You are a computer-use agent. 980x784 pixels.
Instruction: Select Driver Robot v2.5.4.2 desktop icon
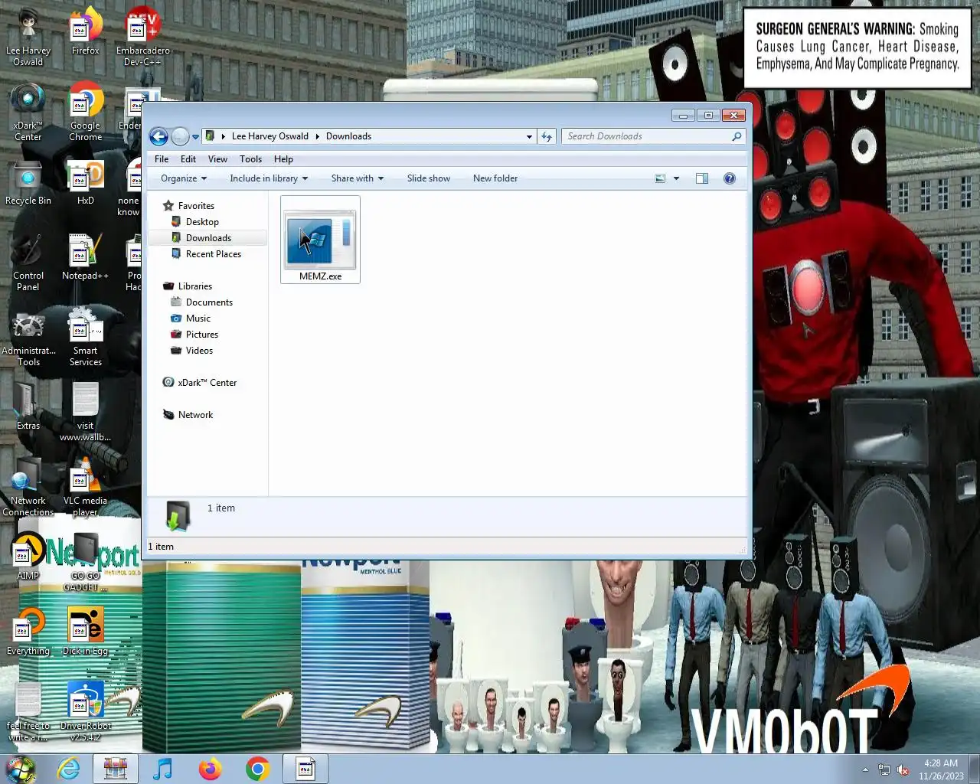[x=86, y=712]
